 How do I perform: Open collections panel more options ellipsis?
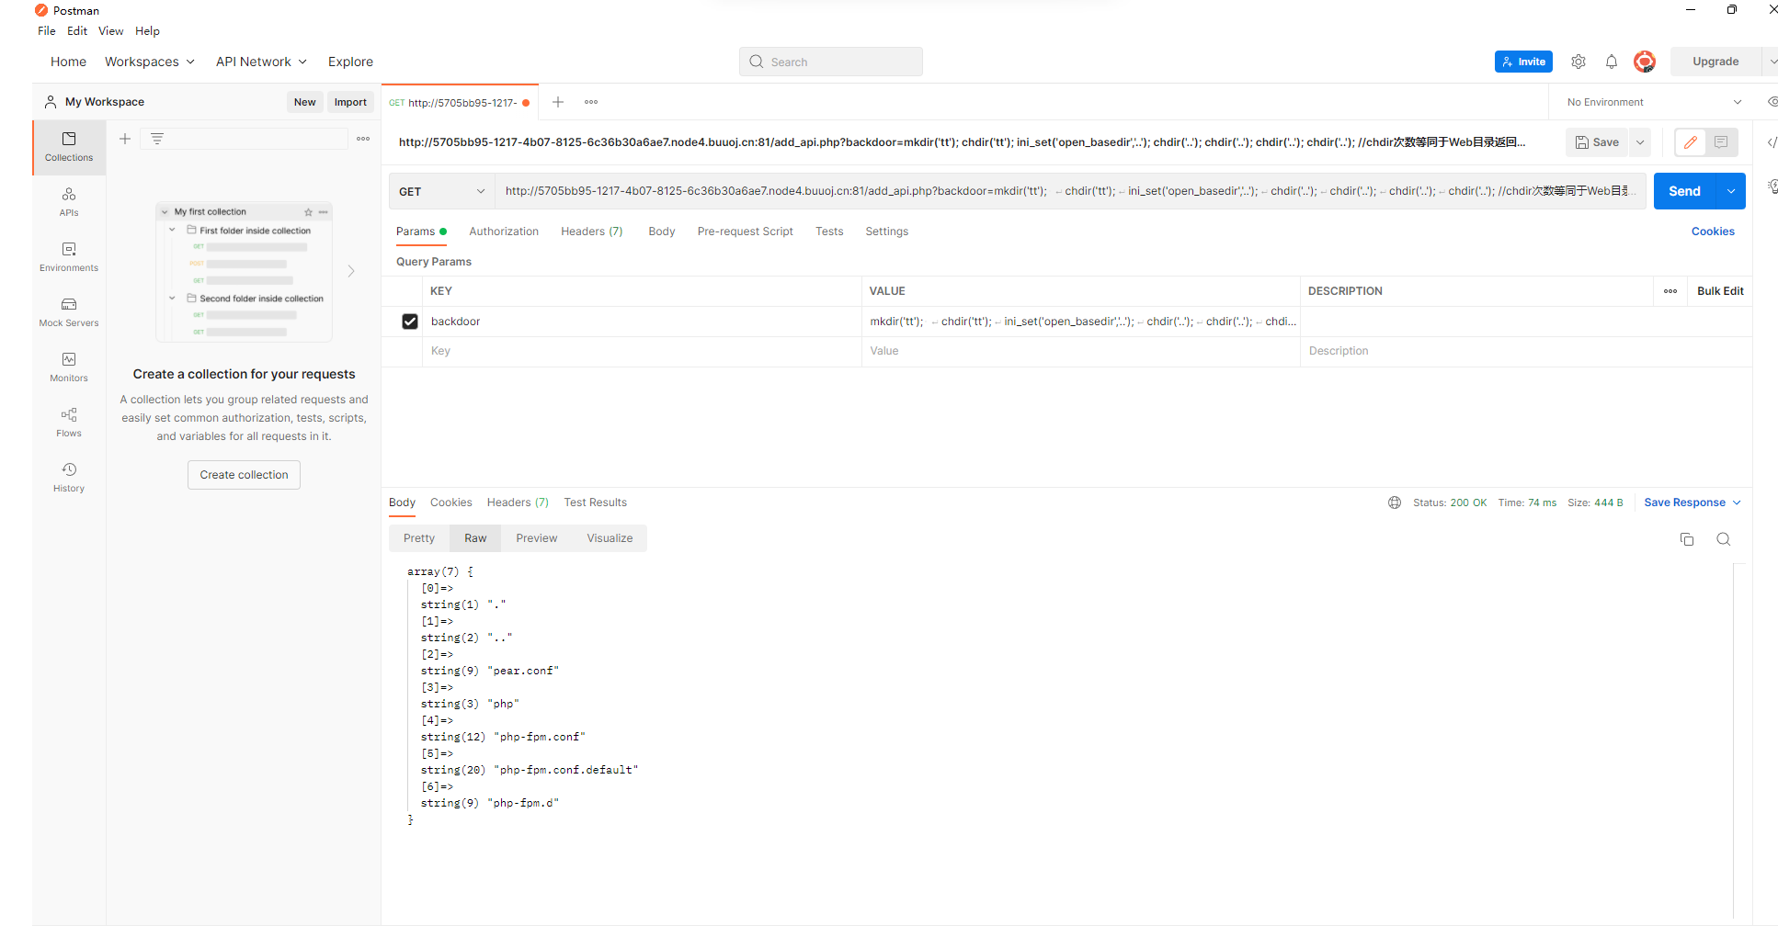tap(363, 139)
